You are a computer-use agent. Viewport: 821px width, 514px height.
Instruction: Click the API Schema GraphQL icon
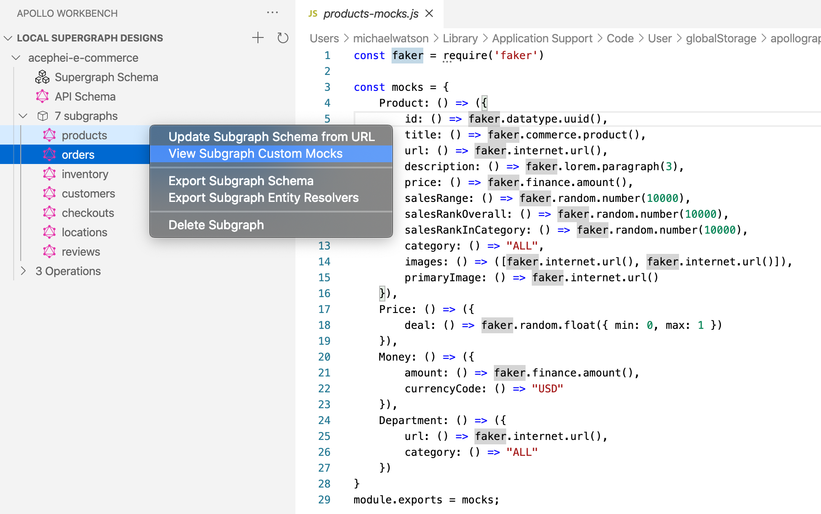[x=42, y=97]
